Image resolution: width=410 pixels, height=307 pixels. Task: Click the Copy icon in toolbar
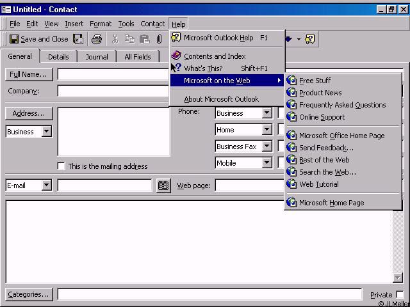[x=129, y=39]
